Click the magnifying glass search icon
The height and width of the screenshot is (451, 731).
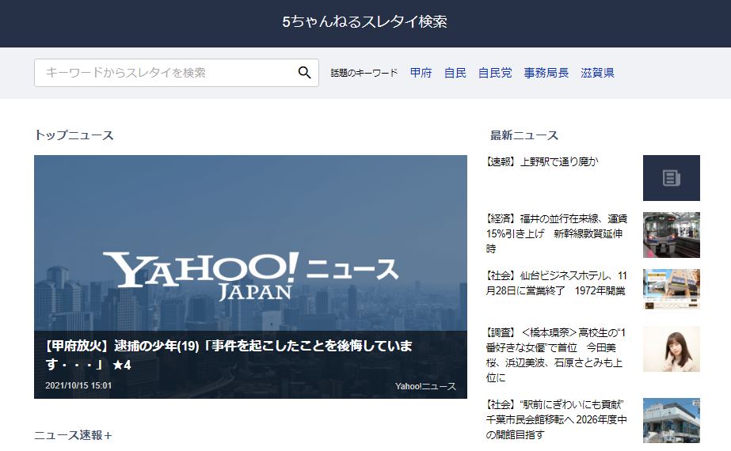click(304, 73)
